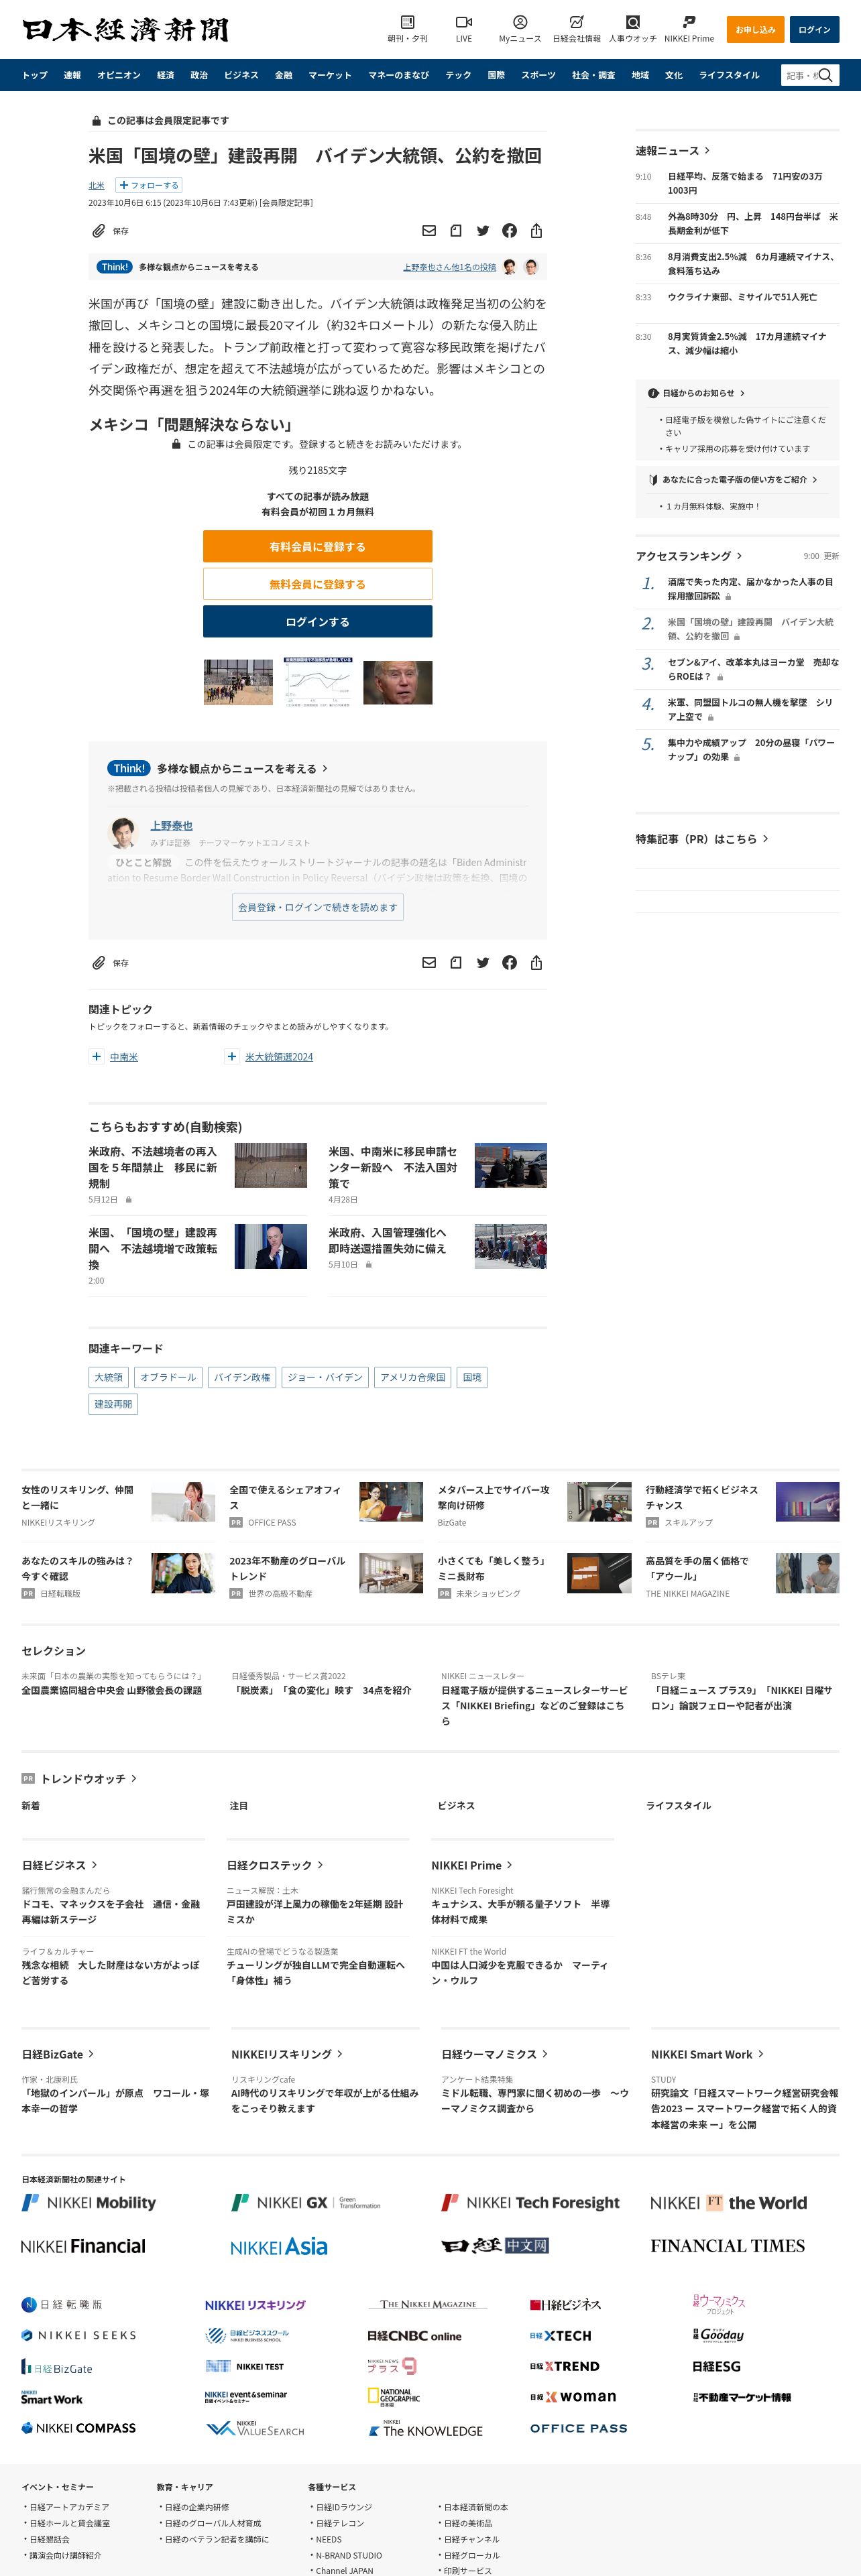Click the Think! badge above the article
The height and width of the screenshot is (2576, 861).
(114, 267)
